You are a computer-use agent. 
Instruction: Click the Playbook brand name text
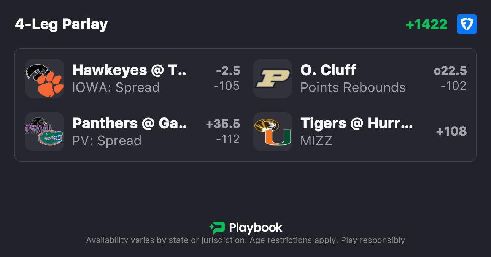click(256, 228)
